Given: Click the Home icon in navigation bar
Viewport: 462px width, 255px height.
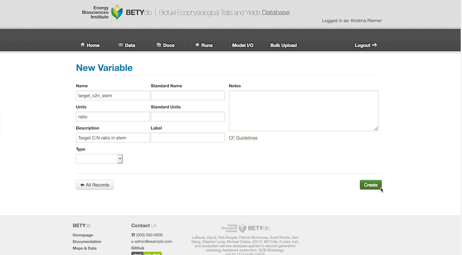Looking at the screenshot, I should (83, 45).
